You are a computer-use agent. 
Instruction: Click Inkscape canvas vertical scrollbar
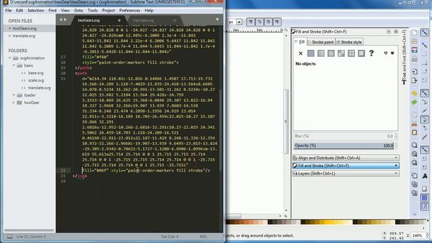pos(286,122)
